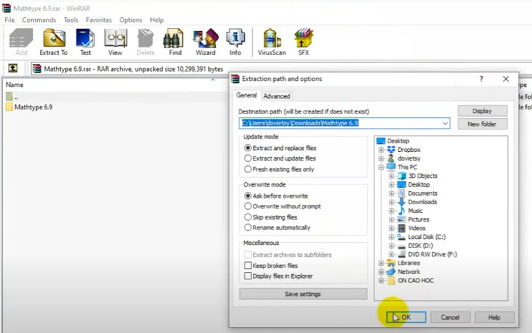Viewport: 532px width, 333px height.
Task: Switch to the General tab
Action: (246, 96)
